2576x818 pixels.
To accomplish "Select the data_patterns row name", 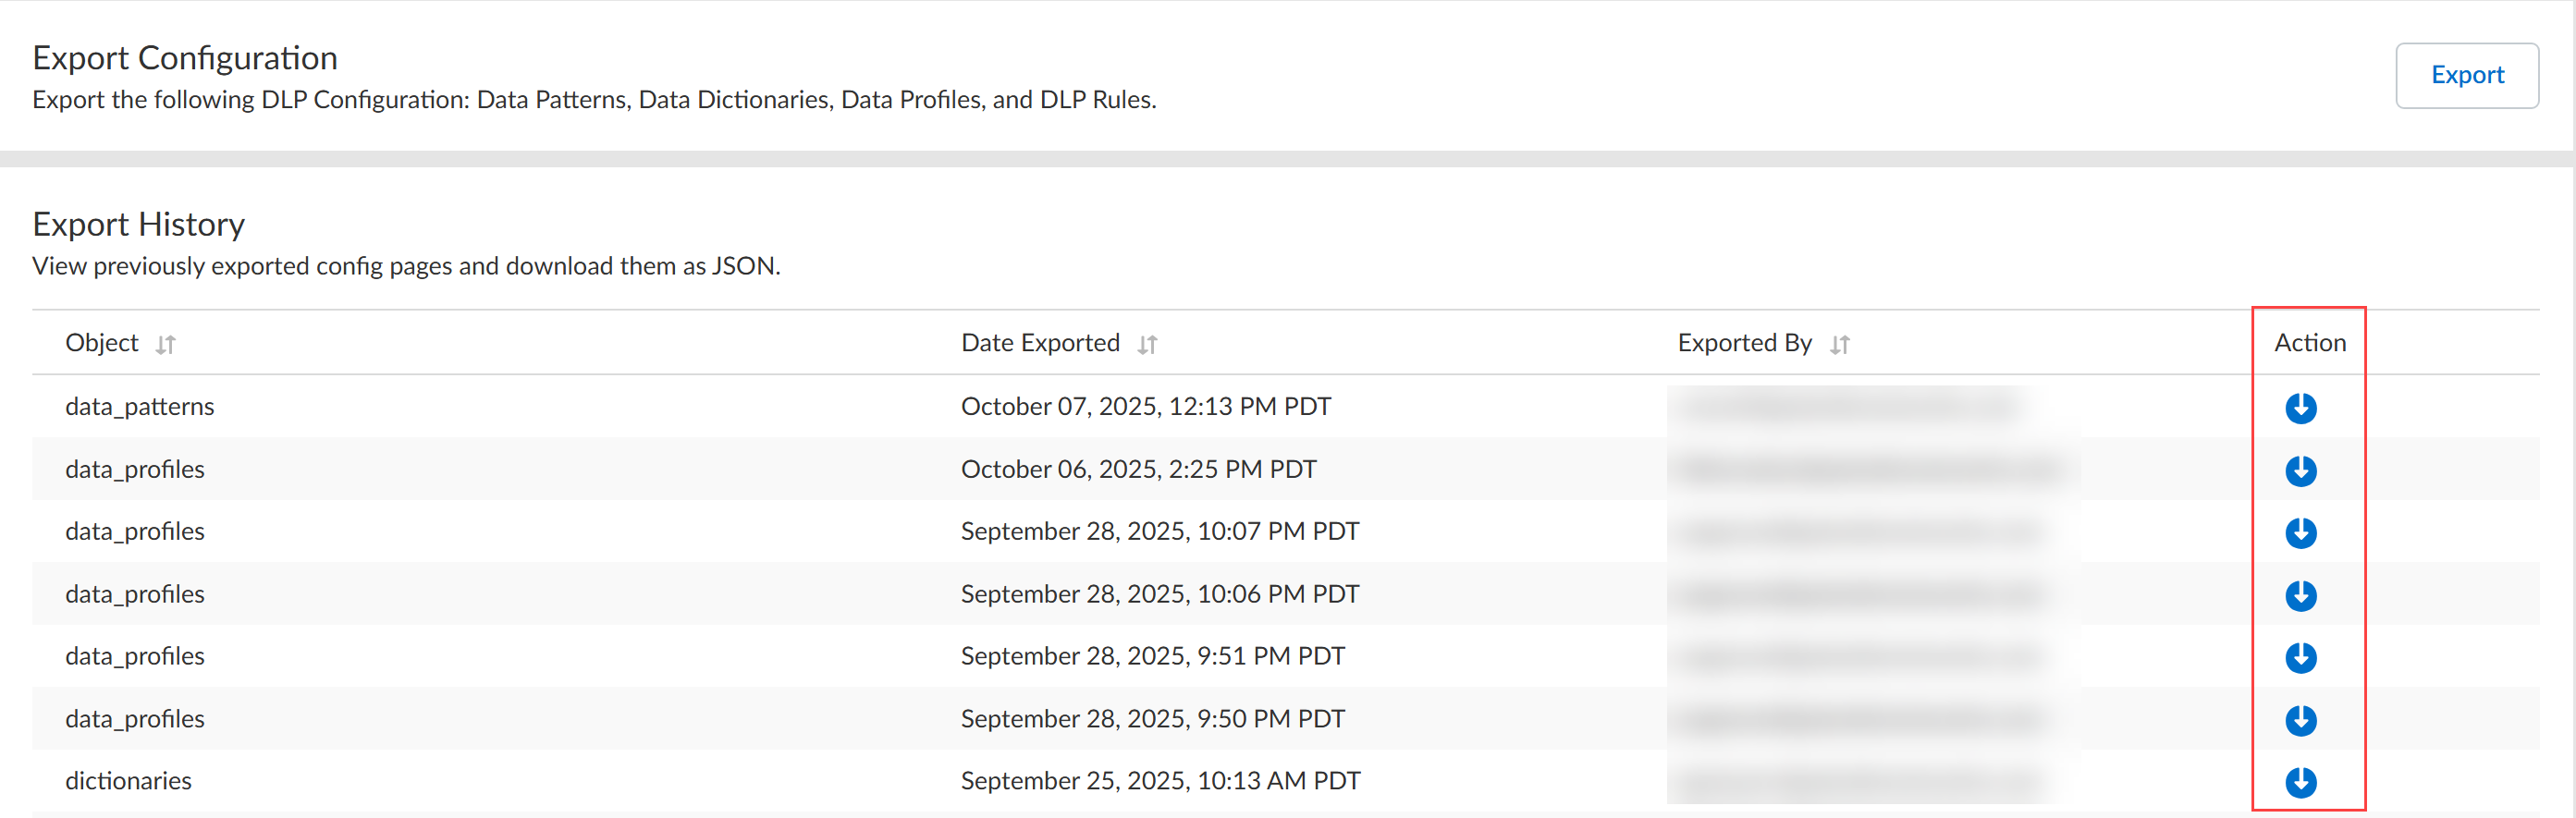I will tap(140, 407).
